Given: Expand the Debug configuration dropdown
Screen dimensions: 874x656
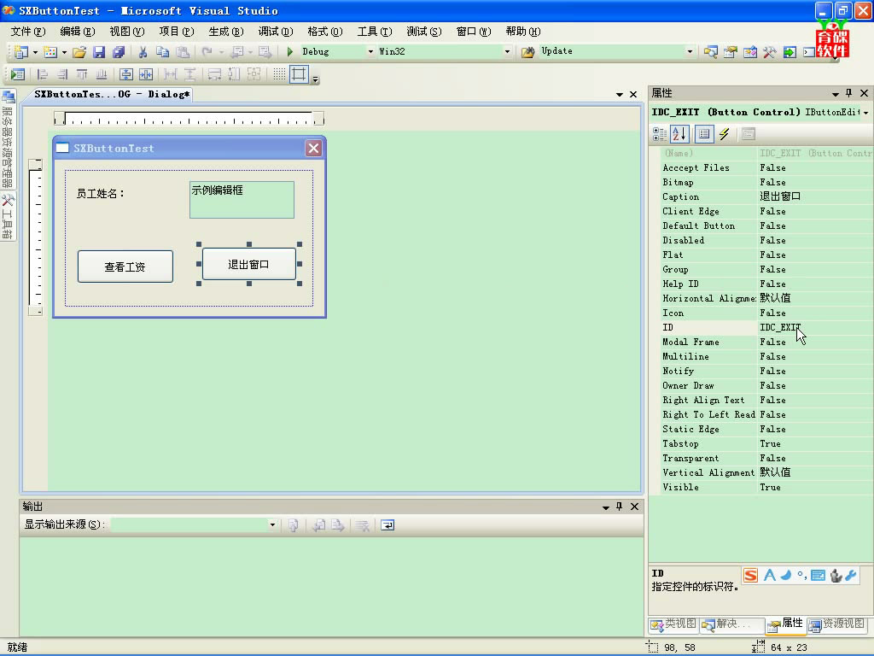Looking at the screenshot, I should [x=370, y=52].
